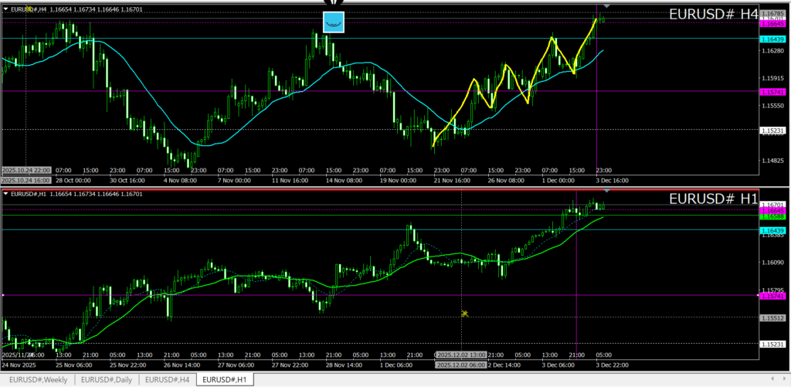
Task: Click chart shift triangle on H1 chart
Action: [x=606, y=190]
